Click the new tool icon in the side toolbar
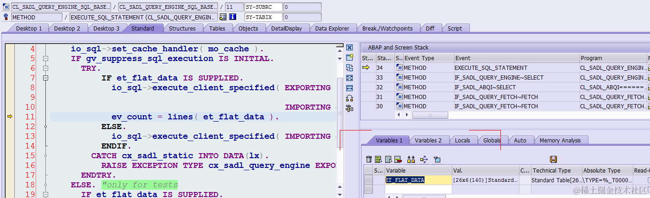This screenshot has height=198, width=650. [x=350, y=57]
